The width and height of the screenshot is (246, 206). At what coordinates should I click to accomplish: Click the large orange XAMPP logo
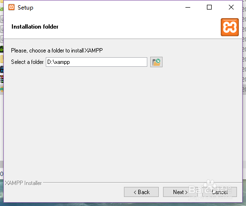pos(230,27)
